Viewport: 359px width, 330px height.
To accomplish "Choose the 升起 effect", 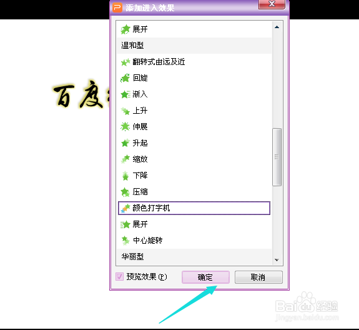I will [x=194, y=143].
